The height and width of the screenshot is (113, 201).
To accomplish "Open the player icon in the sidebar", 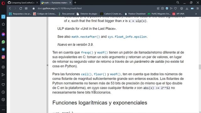I will [3, 67].
